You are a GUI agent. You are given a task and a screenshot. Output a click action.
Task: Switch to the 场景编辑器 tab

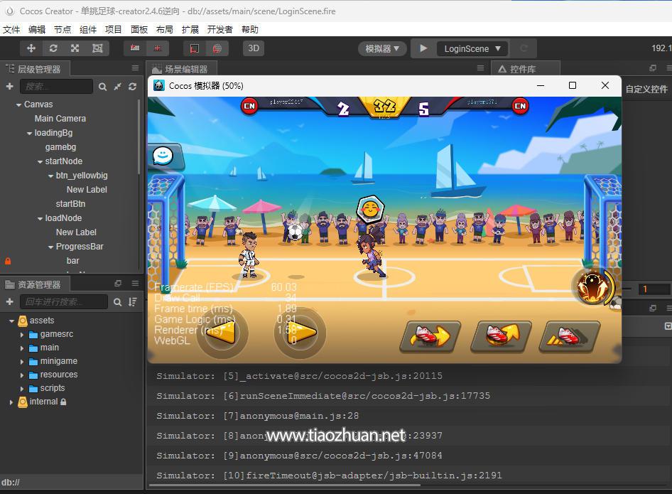point(181,69)
